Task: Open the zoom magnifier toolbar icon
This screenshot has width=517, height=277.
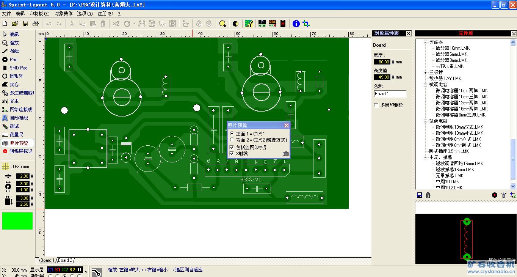Action: tap(223, 24)
